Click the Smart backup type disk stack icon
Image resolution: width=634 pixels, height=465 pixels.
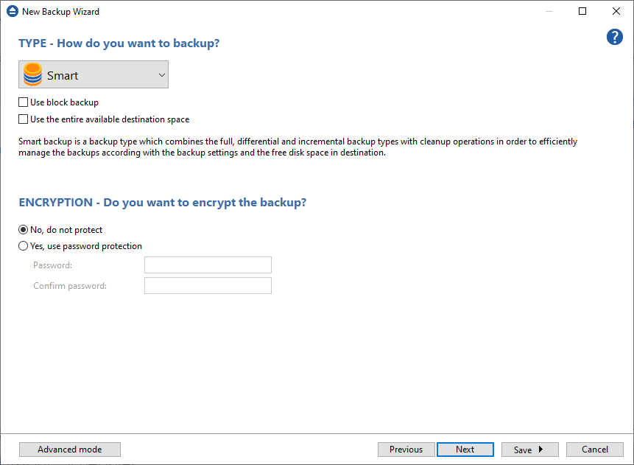32,74
